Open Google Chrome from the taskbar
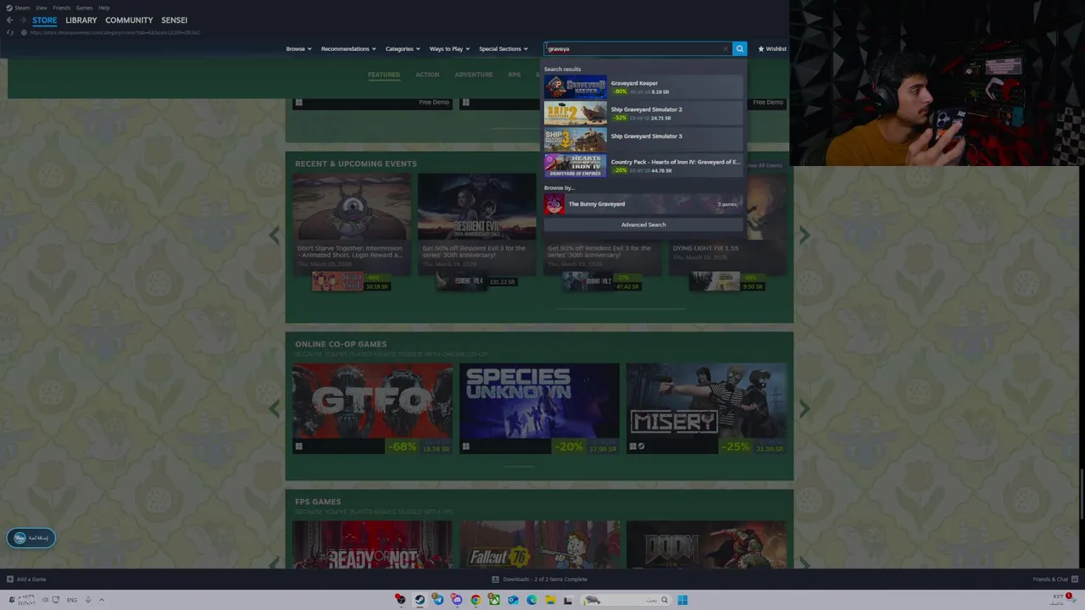Viewport: 1085px width, 610px height. (476, 600)
